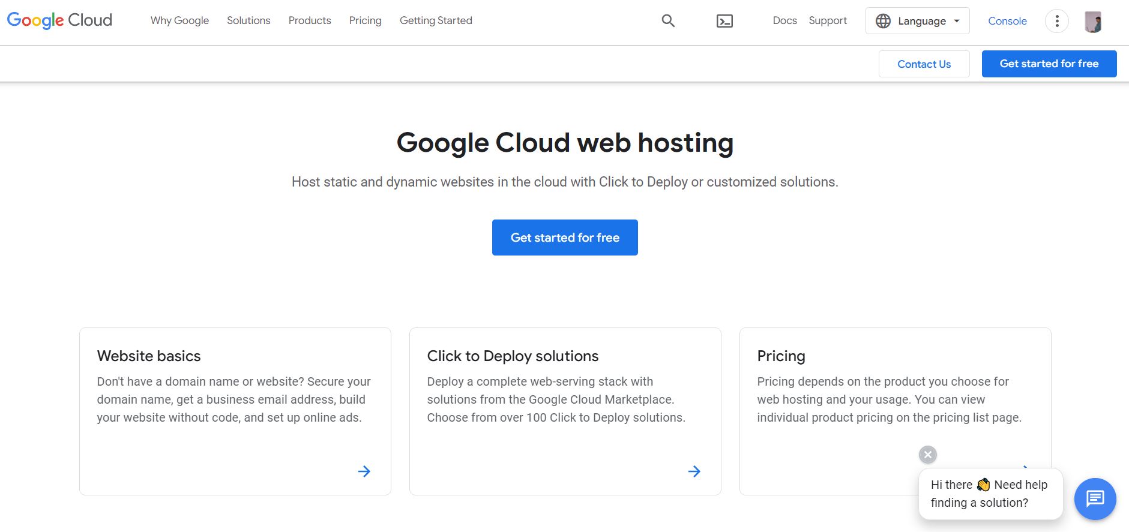Click the 'Don't have a domain name' description
This screenshot has width=1129, height=532.
(x=233, y=399)
